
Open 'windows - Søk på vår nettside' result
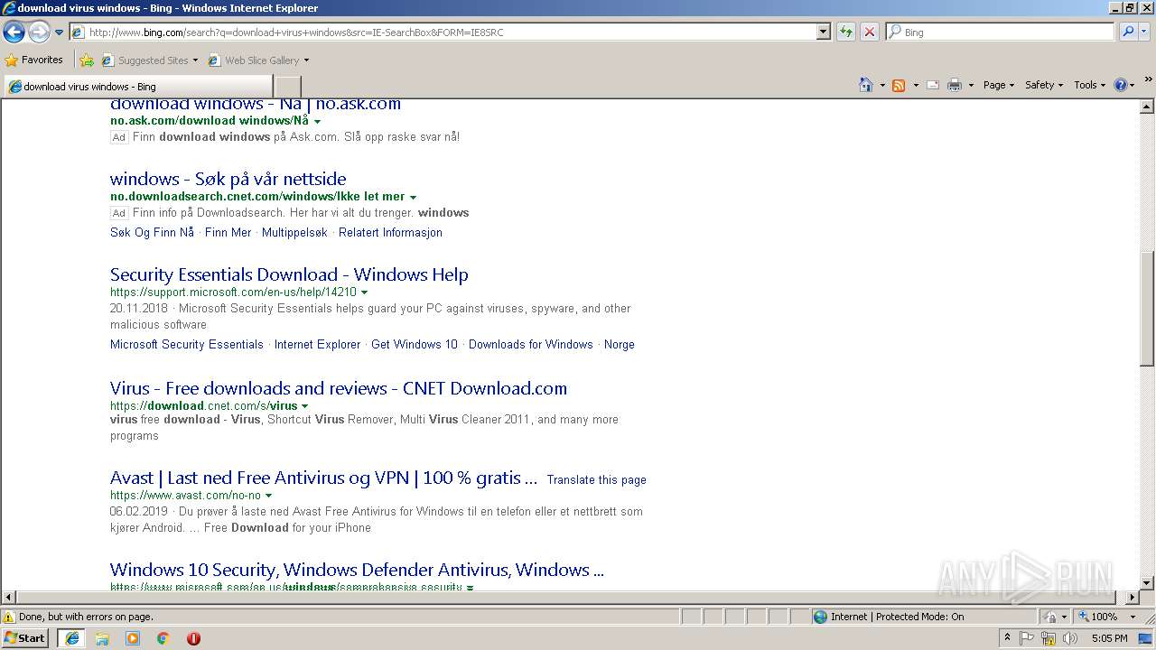pyautogui.click(x=228, y=179)
